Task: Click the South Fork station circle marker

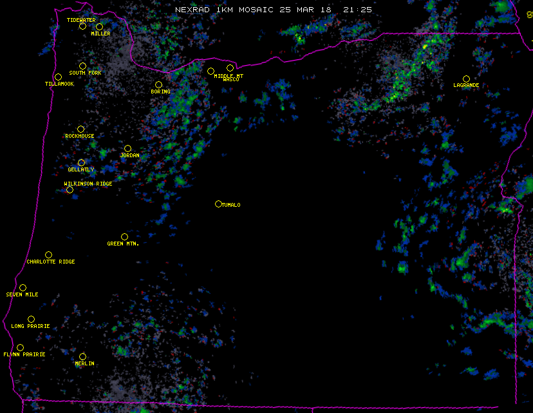Action: (x=82, y=66)
